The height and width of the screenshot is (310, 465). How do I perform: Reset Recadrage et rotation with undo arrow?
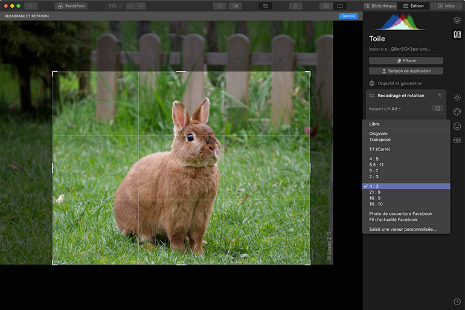click(x=440, y=96)
